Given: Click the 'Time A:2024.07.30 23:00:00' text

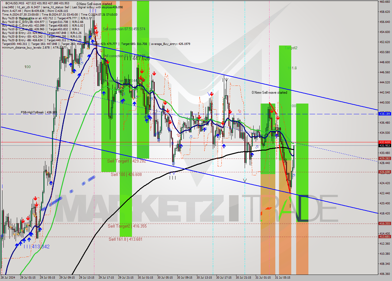Looking at the screenshot, I should click(20, 14).
